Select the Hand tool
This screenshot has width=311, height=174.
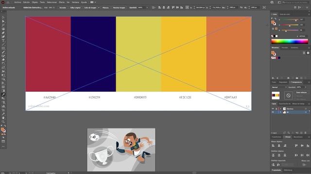pos(3,118)
